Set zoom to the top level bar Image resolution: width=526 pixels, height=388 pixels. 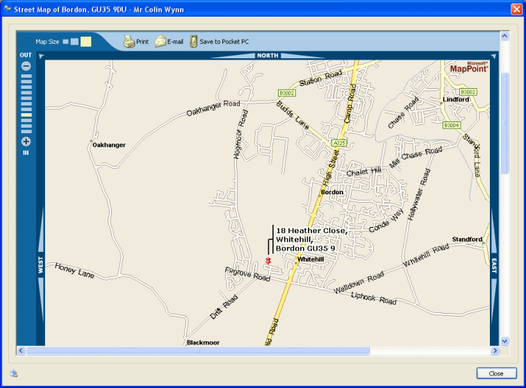[26, 76]
